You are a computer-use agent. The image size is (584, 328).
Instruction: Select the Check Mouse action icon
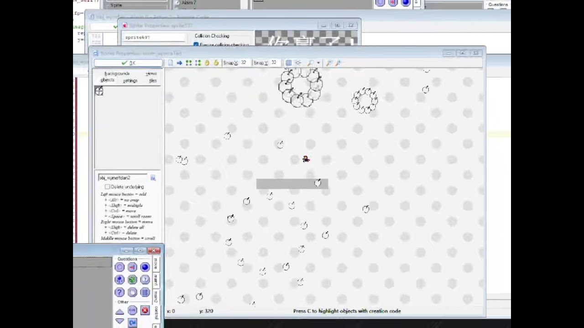point(132,292)
